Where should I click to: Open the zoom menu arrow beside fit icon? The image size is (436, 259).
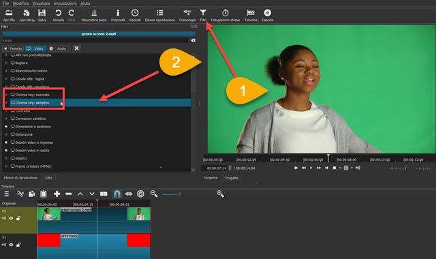(340, 168)
